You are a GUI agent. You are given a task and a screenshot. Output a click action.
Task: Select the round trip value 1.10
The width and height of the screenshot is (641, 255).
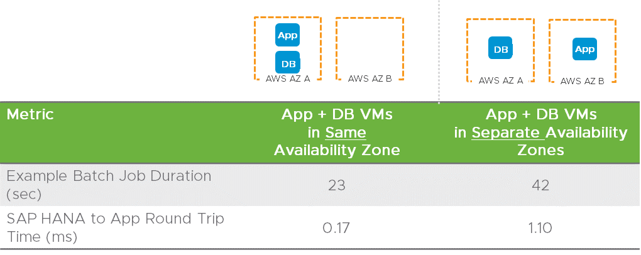(540, 227)
